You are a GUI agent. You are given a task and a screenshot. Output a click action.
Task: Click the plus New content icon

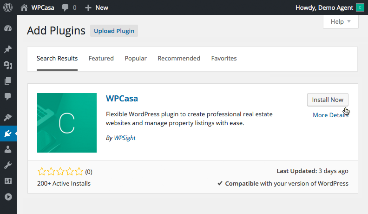coord(88,8)
